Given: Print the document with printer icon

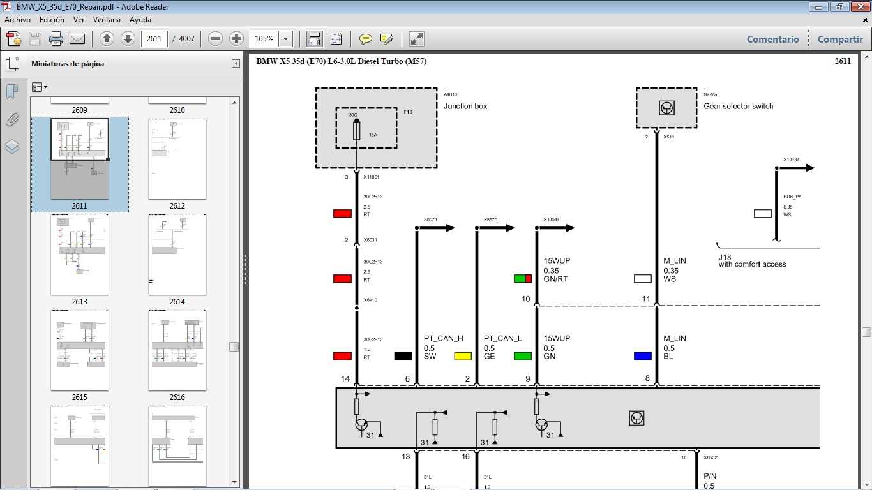Looking at the screenshot, I should (56, 39).
